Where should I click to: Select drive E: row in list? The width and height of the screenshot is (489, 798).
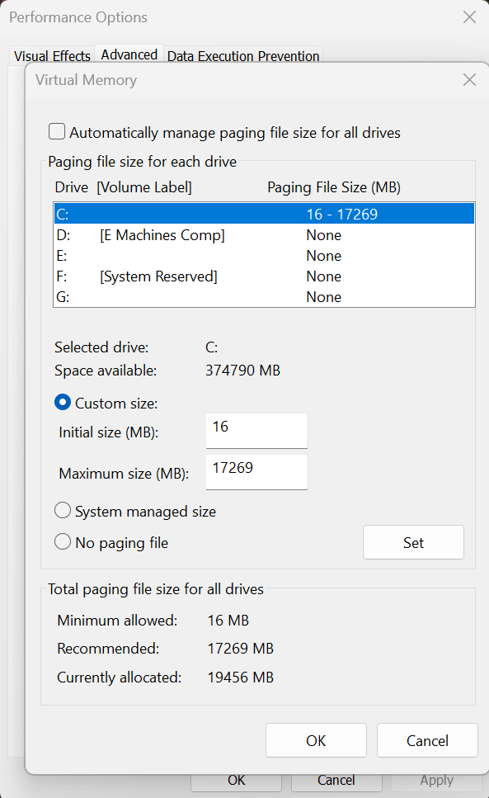(265, 256)
